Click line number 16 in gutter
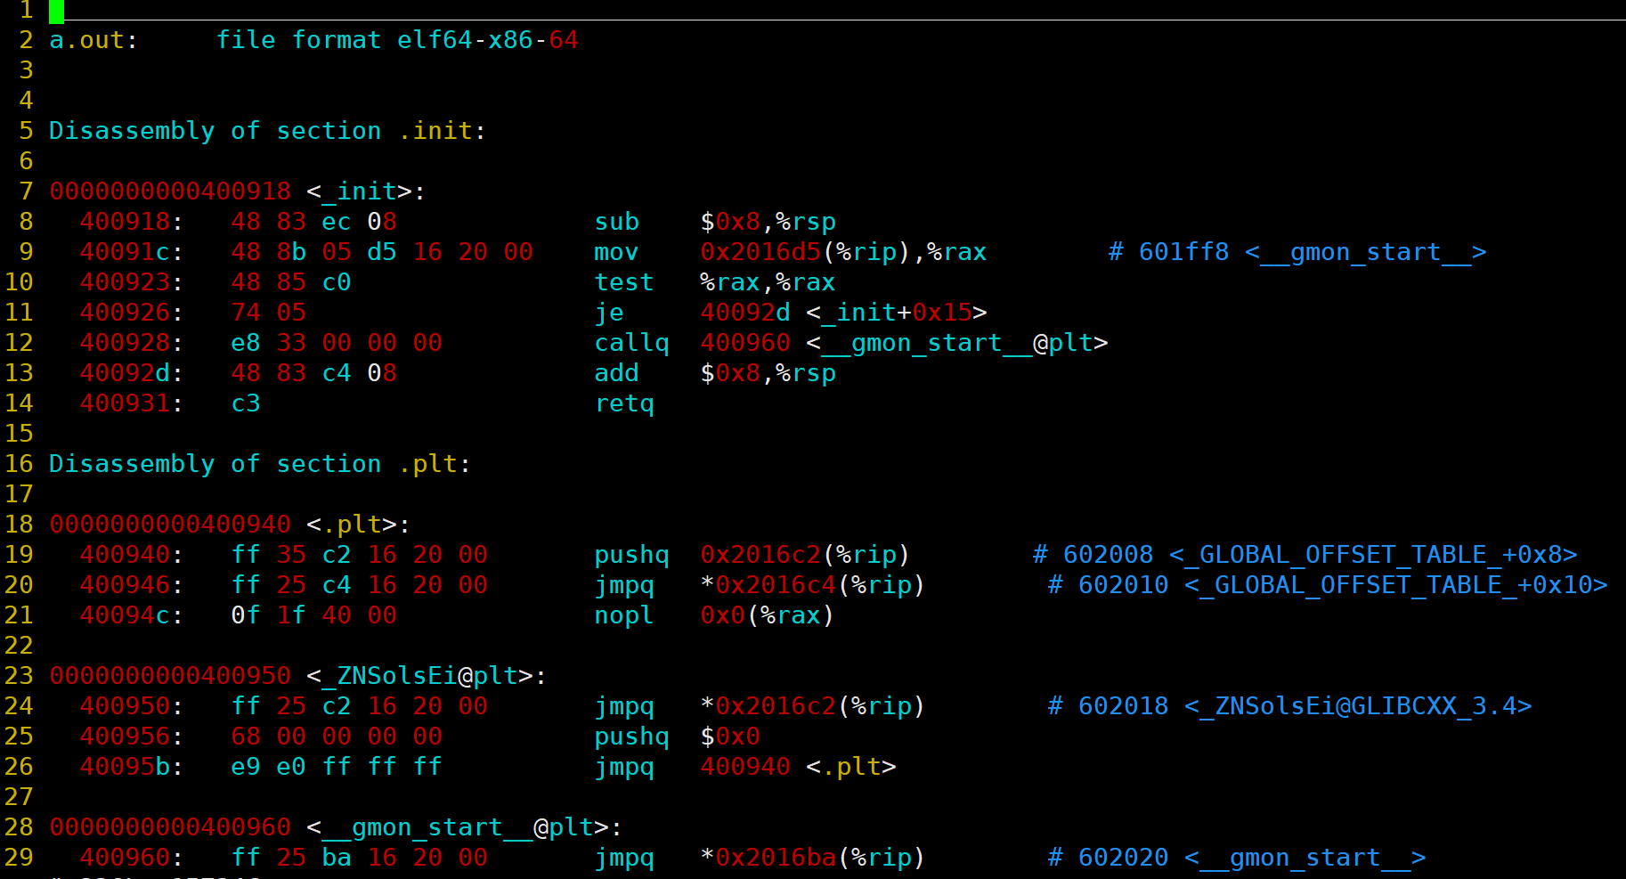 [19, 464]
